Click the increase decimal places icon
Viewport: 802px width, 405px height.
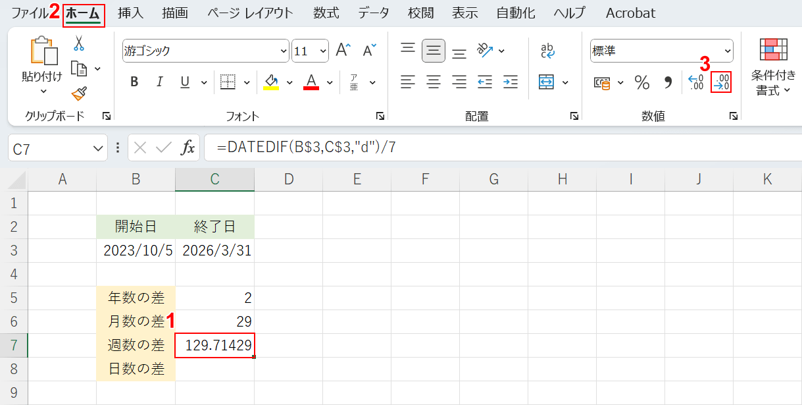coord(695,82)
